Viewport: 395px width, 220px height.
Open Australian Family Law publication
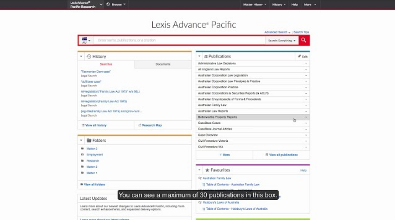[x=212, y=105]
